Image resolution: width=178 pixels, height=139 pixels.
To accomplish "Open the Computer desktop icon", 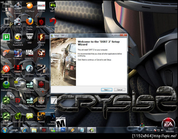I will 6,7.
